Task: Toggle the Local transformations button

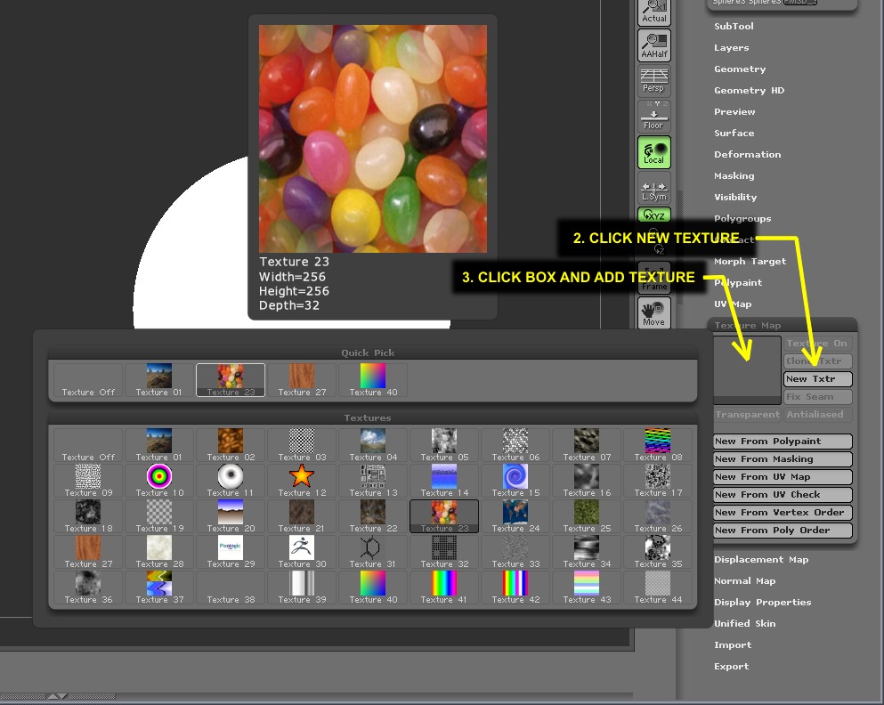Action: click(654, 152)
